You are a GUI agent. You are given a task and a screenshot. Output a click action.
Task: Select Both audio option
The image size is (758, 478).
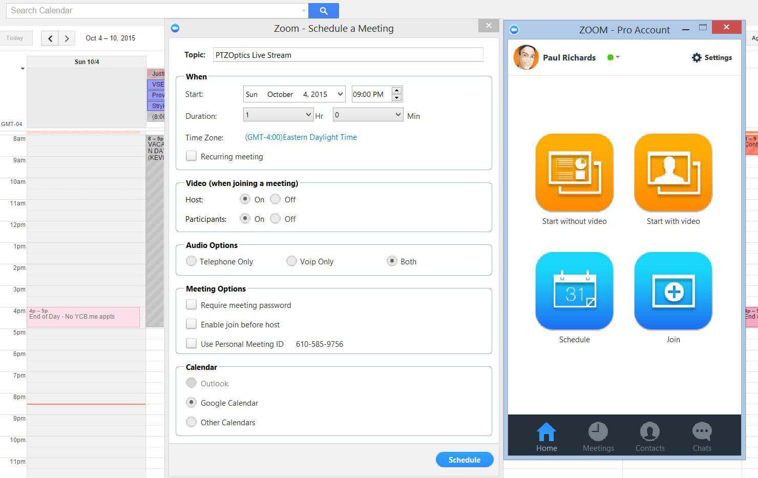(392, 261)
